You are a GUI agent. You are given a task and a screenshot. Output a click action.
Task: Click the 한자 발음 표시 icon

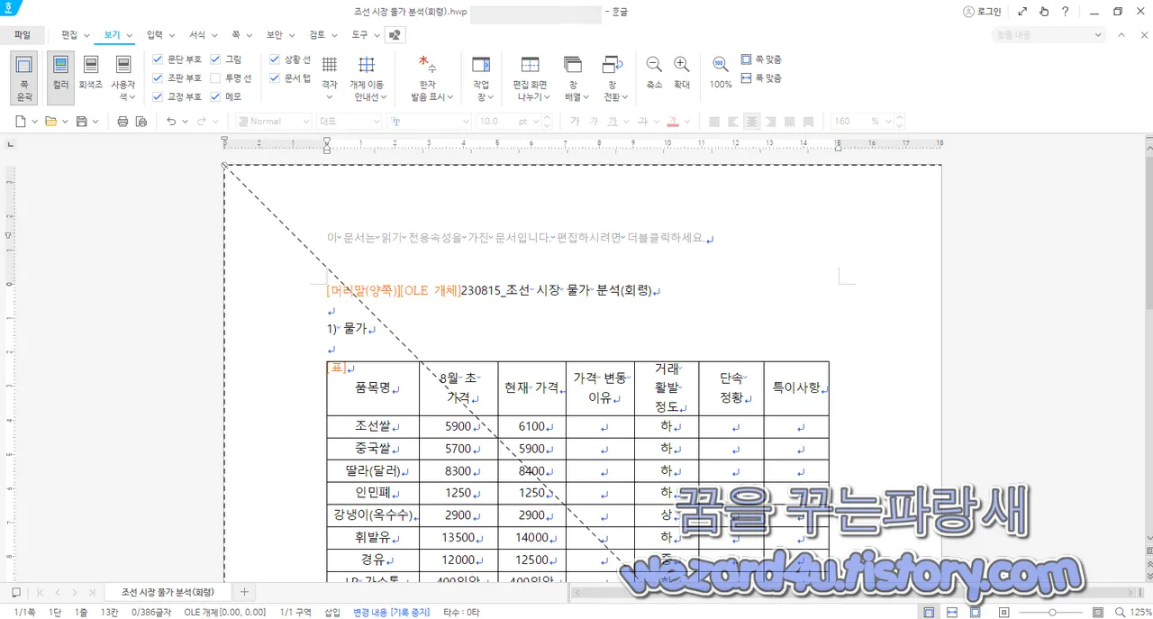point(428,65)
